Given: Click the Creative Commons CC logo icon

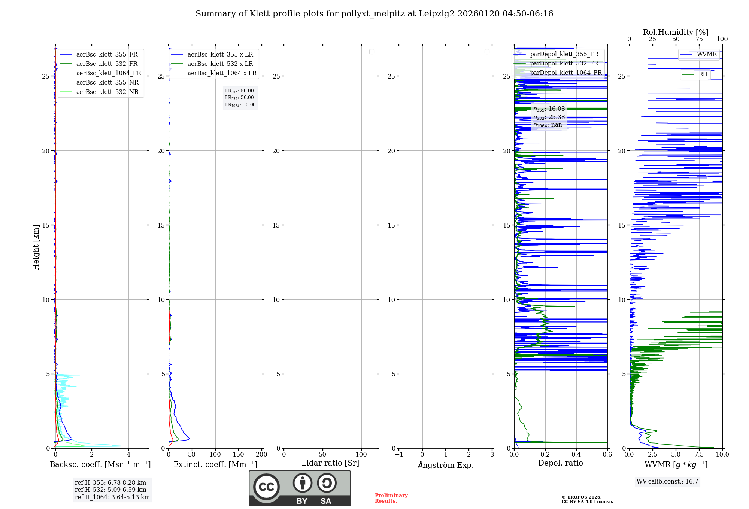Looking at the screenshot, I should pyautogui.click(x=266, y=487).
